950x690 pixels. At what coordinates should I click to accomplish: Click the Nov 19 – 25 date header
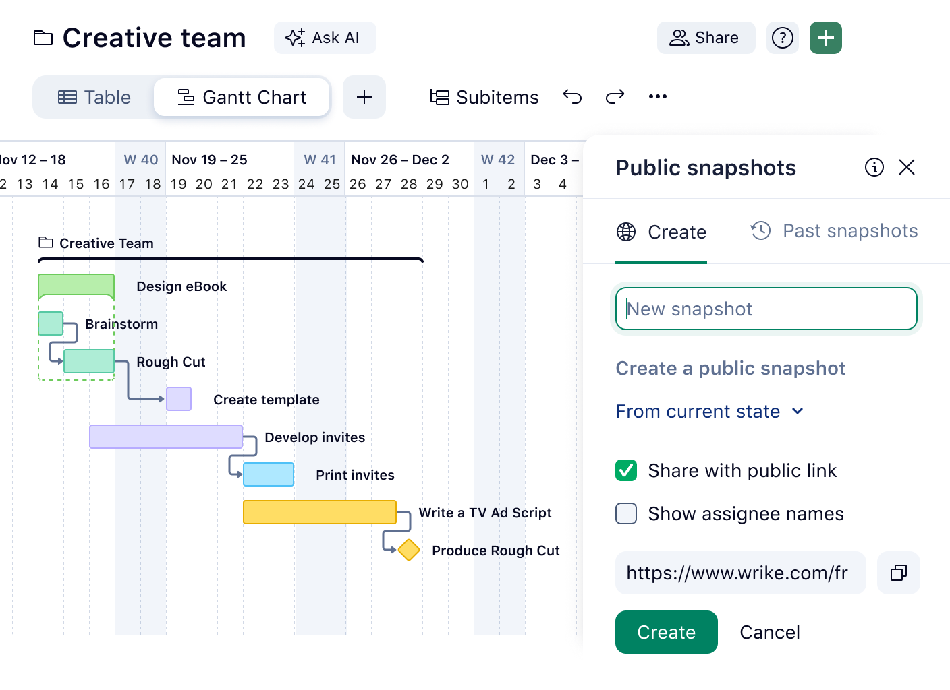209,160
